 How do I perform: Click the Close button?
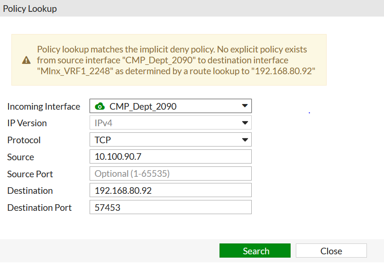tap(331, 251)
